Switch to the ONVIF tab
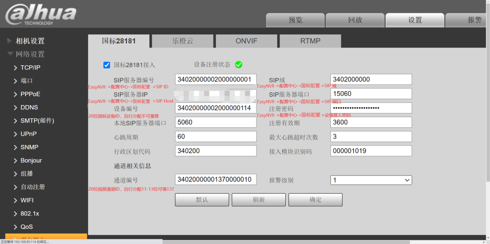The width and height of the screenshot is (490, 244). (246, 41)
